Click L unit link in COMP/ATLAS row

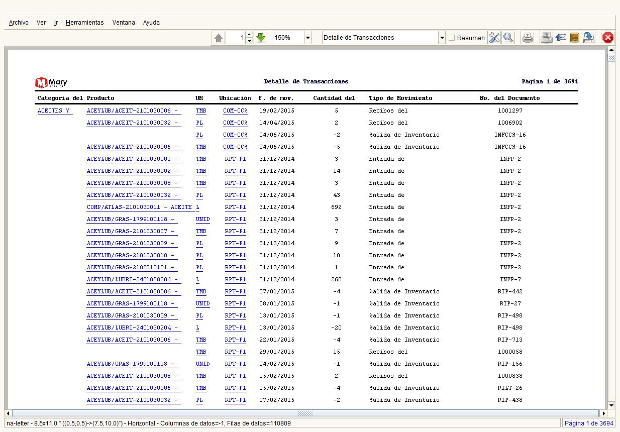(x=197, y=207)
